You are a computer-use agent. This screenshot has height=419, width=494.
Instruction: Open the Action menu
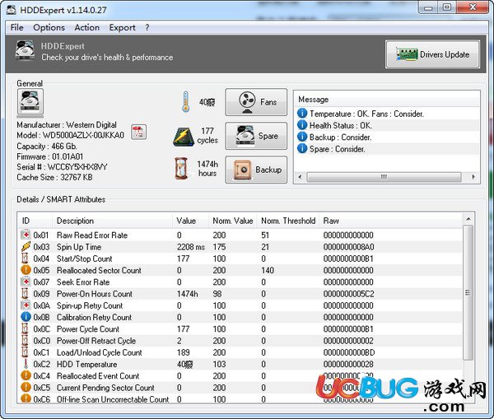[x=87, y=28]
